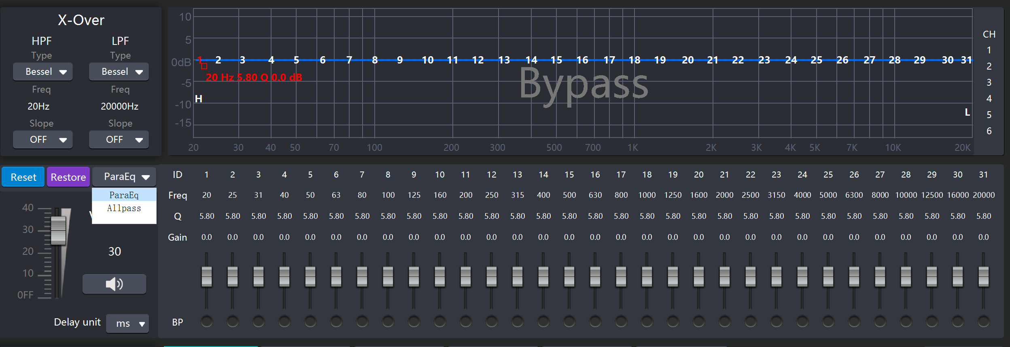Screen dimensions: 1010x347
Task: Toggle BP bypass for band 21
Action: click(x=724, y=322)
